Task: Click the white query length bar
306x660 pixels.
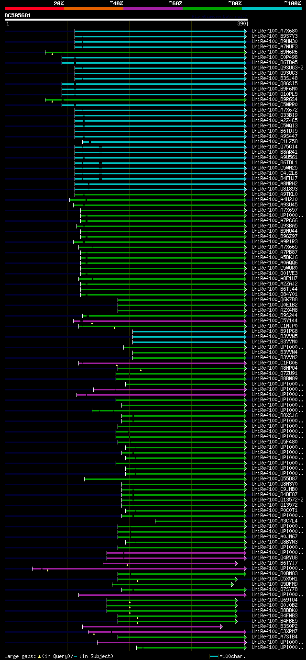Action: click(x=126, y=20)
